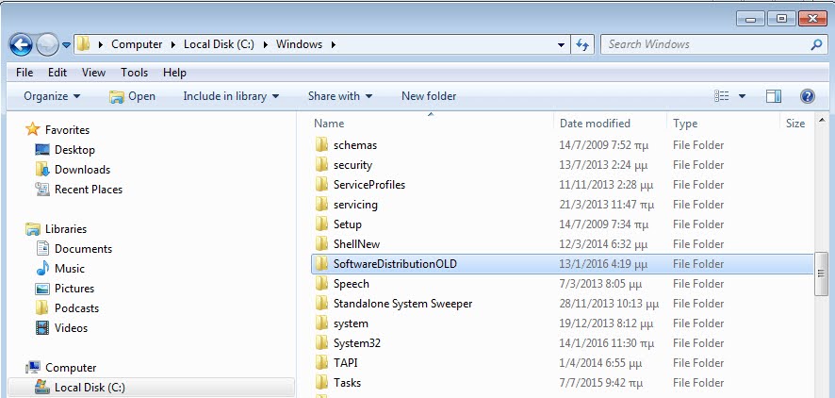Open the Include in library dropdown
Viewport: 835px width, 398px height.
tap(231, 96)
